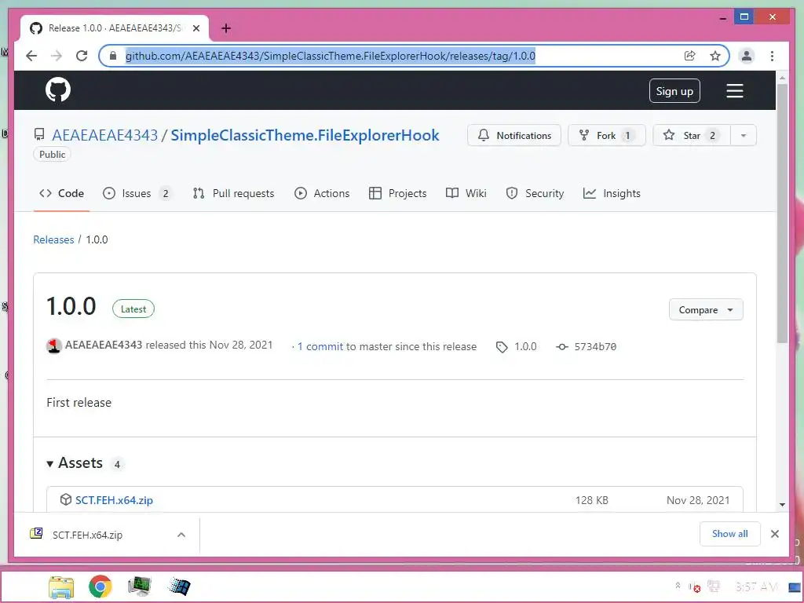Viewport: 804px width, 603px height.
Task: Click Show all downloads
Action: (x=729, y=534)
